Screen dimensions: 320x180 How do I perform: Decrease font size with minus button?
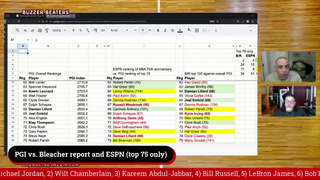tap(135, 30)
